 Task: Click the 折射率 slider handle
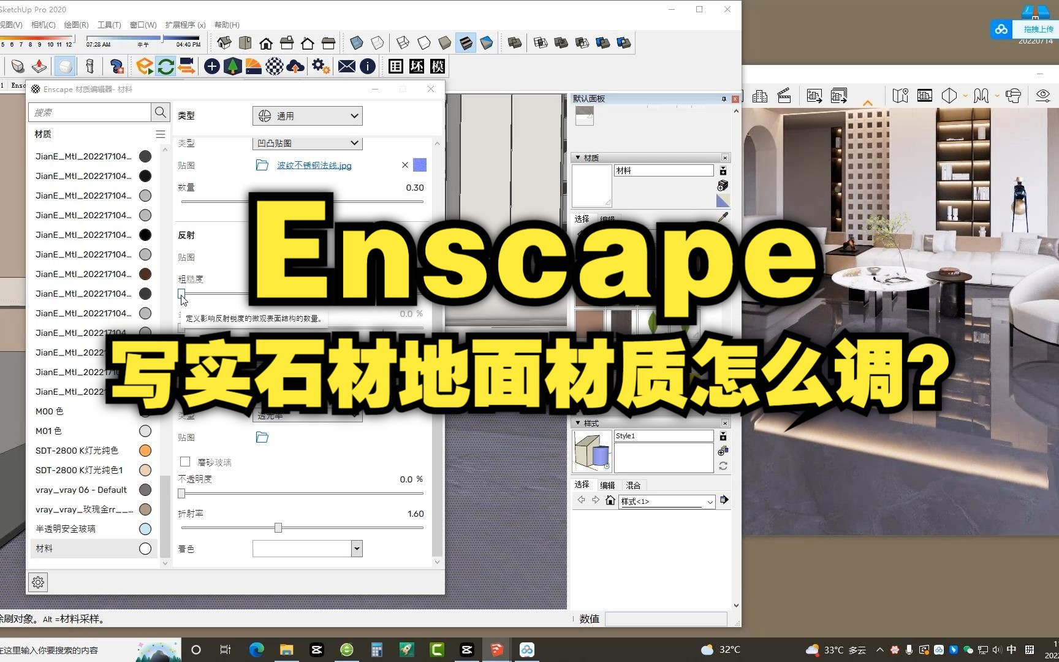[278, 528]
